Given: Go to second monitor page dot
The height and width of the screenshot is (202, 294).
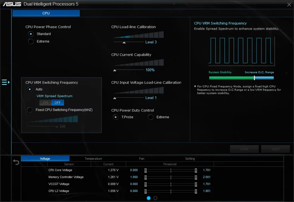Looking at the screenshot, I should pos(155,198).
